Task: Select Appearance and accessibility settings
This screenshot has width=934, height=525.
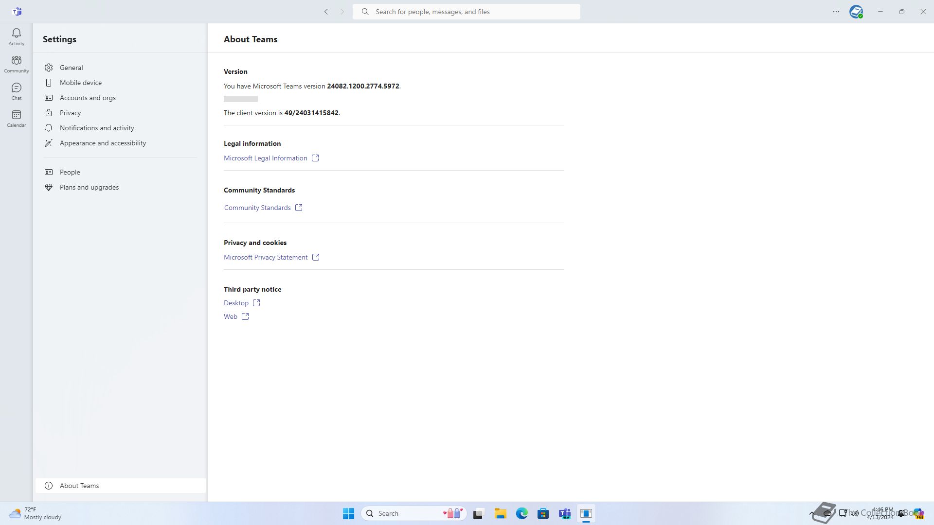Action: [x=121, y=143]
